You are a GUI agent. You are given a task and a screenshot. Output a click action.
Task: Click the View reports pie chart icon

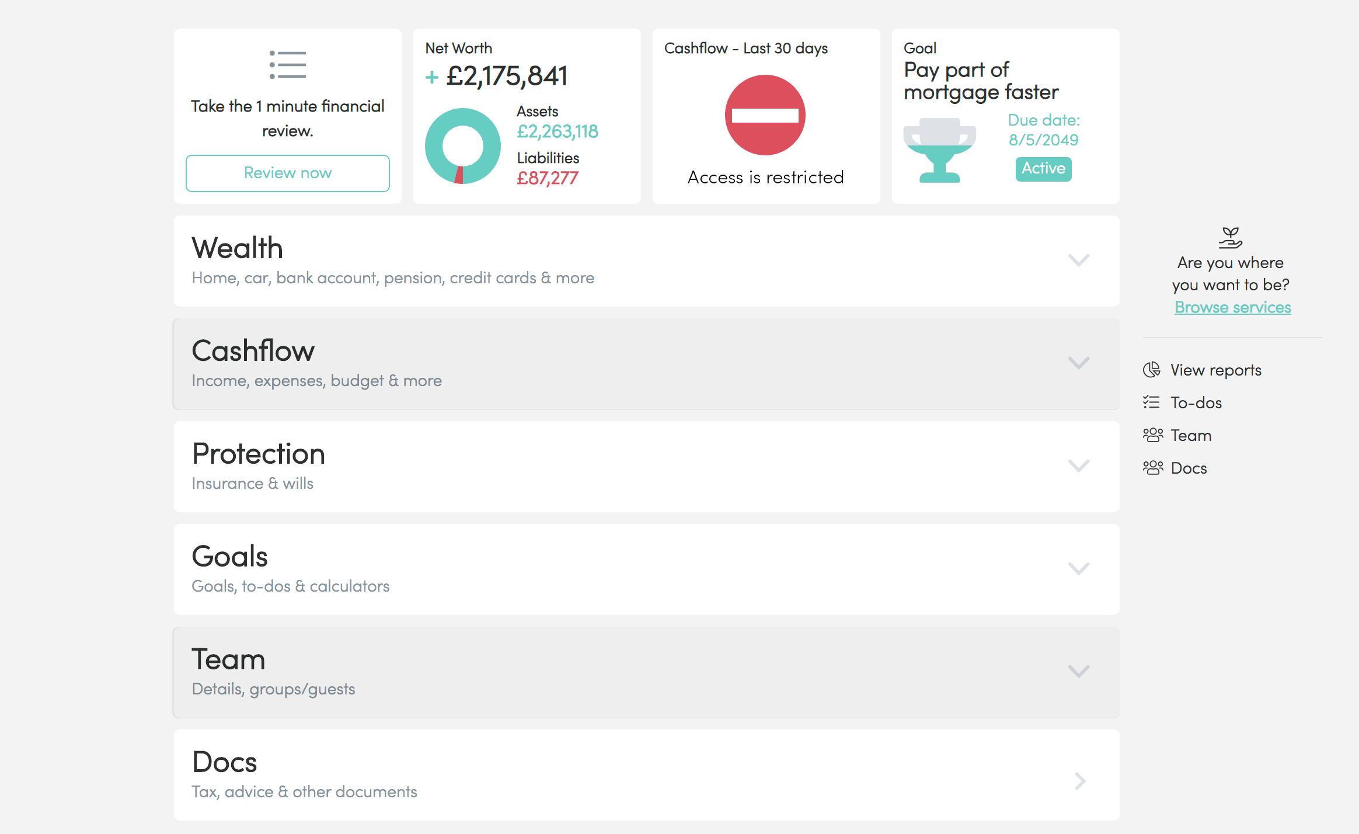[1152, 370]
